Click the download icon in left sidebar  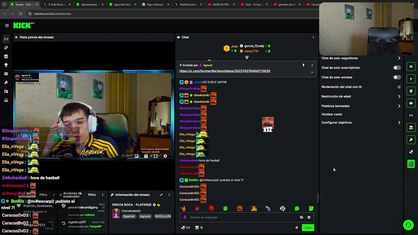(x=6, y=100)
